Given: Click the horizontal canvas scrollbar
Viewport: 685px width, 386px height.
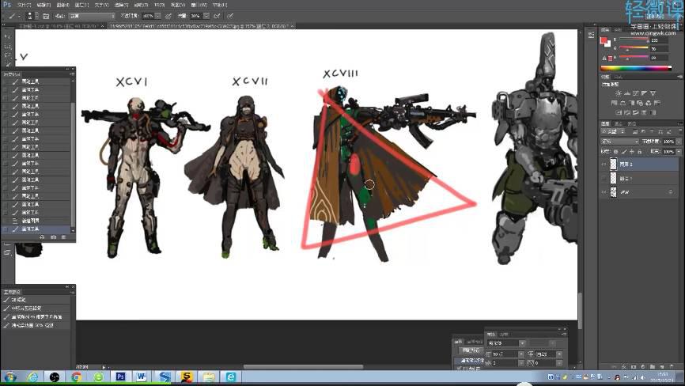Looking at the screenshot, I should point(303,367).
